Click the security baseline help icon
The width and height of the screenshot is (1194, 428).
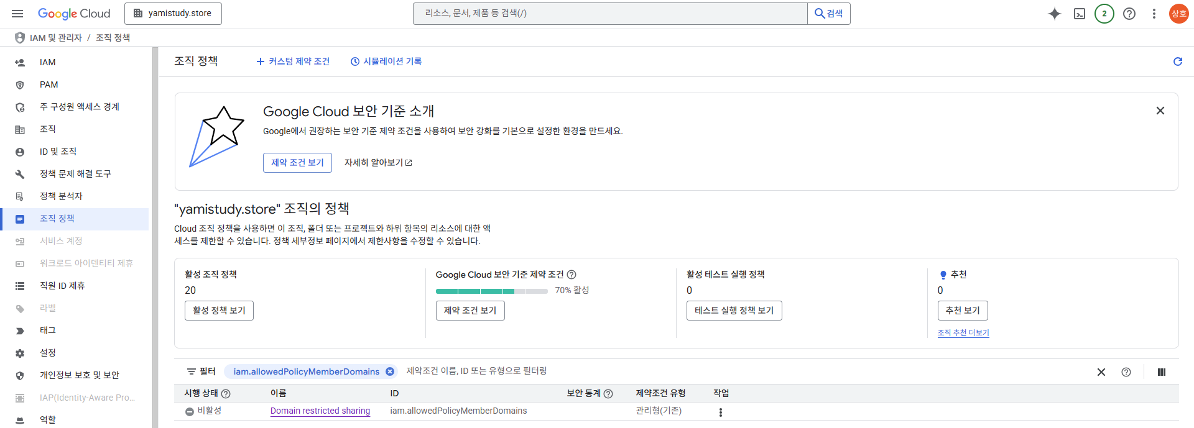(572, 275)
